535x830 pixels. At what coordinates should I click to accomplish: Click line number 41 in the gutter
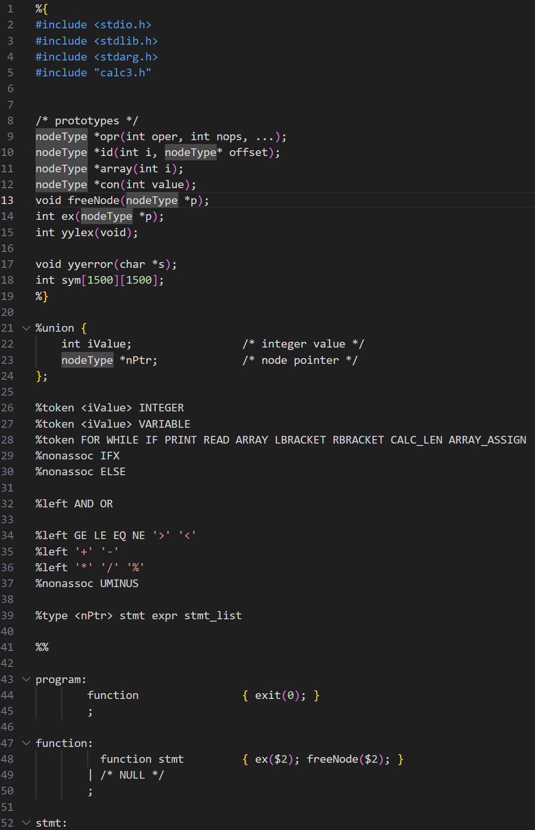tap(7, 647)
